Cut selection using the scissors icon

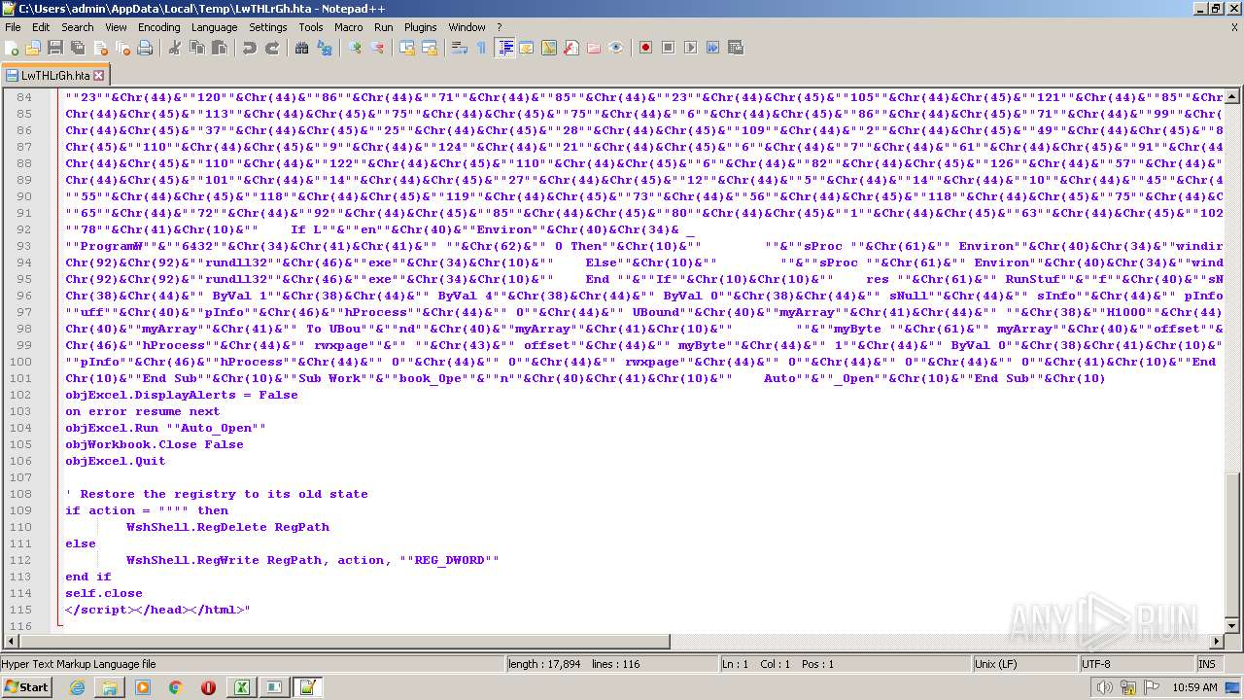(x=175, y=48)
